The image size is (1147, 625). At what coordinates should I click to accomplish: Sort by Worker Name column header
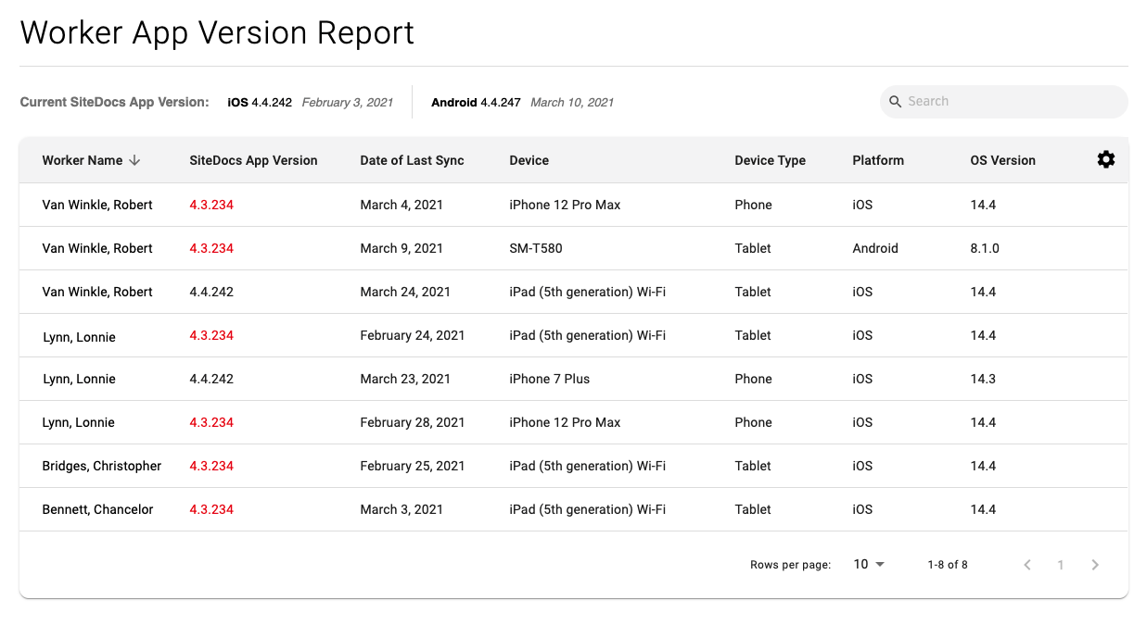click(83, 160)
